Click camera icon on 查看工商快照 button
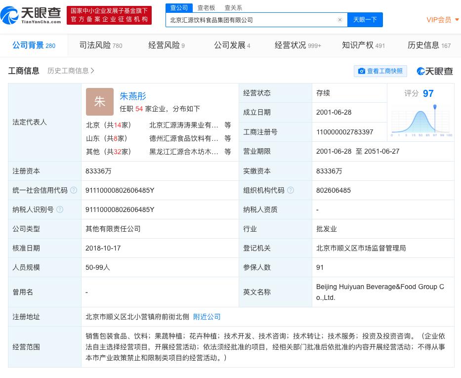461x378 pixels. coord(362,71)
